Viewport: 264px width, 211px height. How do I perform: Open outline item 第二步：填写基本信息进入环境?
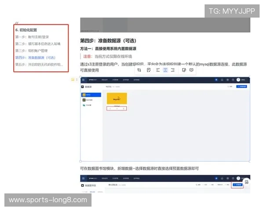(x=38, y=44)
